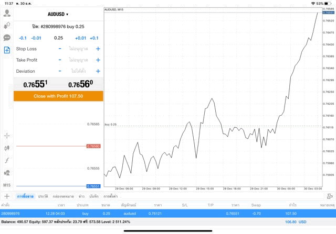The image size is (336, 234).
Task: Click the 106.80 USD total profit
Action: [296, 222]
